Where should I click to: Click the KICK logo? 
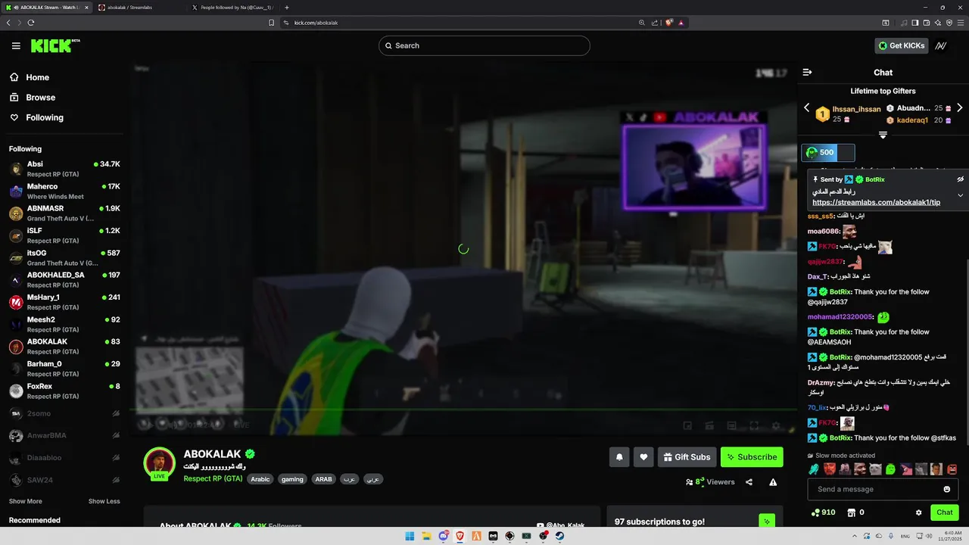[55, 46]
